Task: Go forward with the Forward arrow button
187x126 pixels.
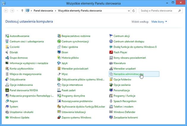Action: [x=12, y=11]
